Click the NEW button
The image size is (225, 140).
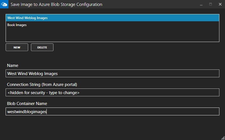(17, 47)
